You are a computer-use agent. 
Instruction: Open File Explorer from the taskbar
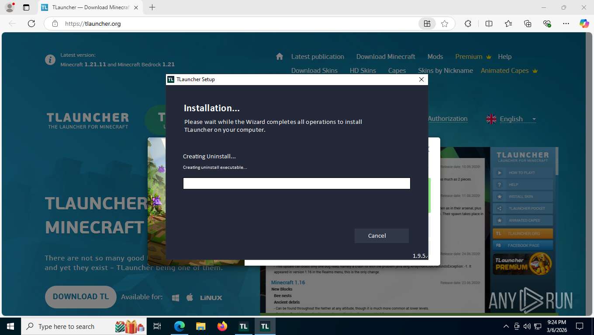[200, 326]
